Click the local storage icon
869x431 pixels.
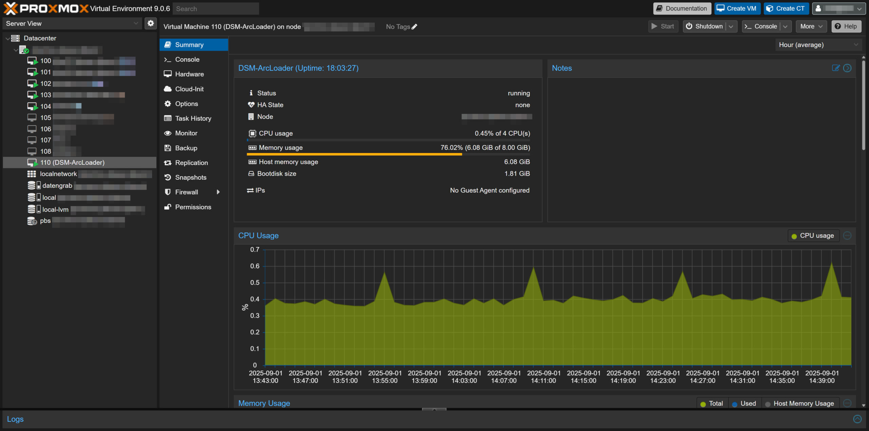34,197
